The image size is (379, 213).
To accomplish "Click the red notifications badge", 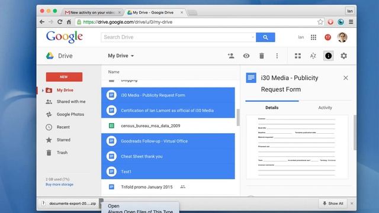I will pyautogui.click(x=327, y=37).
